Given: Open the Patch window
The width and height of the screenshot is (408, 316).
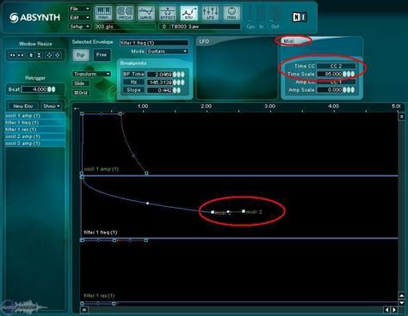Looking at the screenshot, I should (125, 13).
